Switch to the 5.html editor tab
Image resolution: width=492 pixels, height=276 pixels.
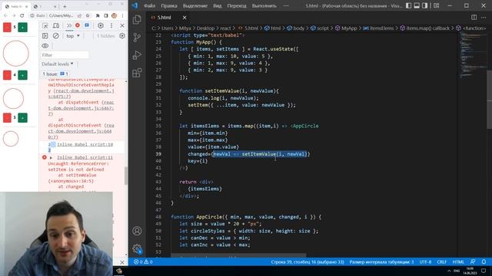[x=165, y=18]
